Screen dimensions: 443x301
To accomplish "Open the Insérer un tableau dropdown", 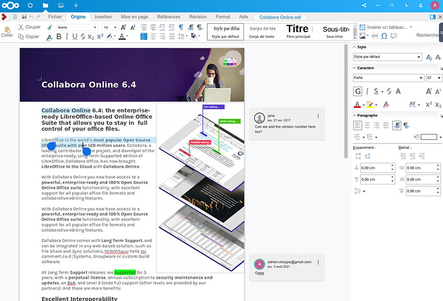I will click(411, 27).
